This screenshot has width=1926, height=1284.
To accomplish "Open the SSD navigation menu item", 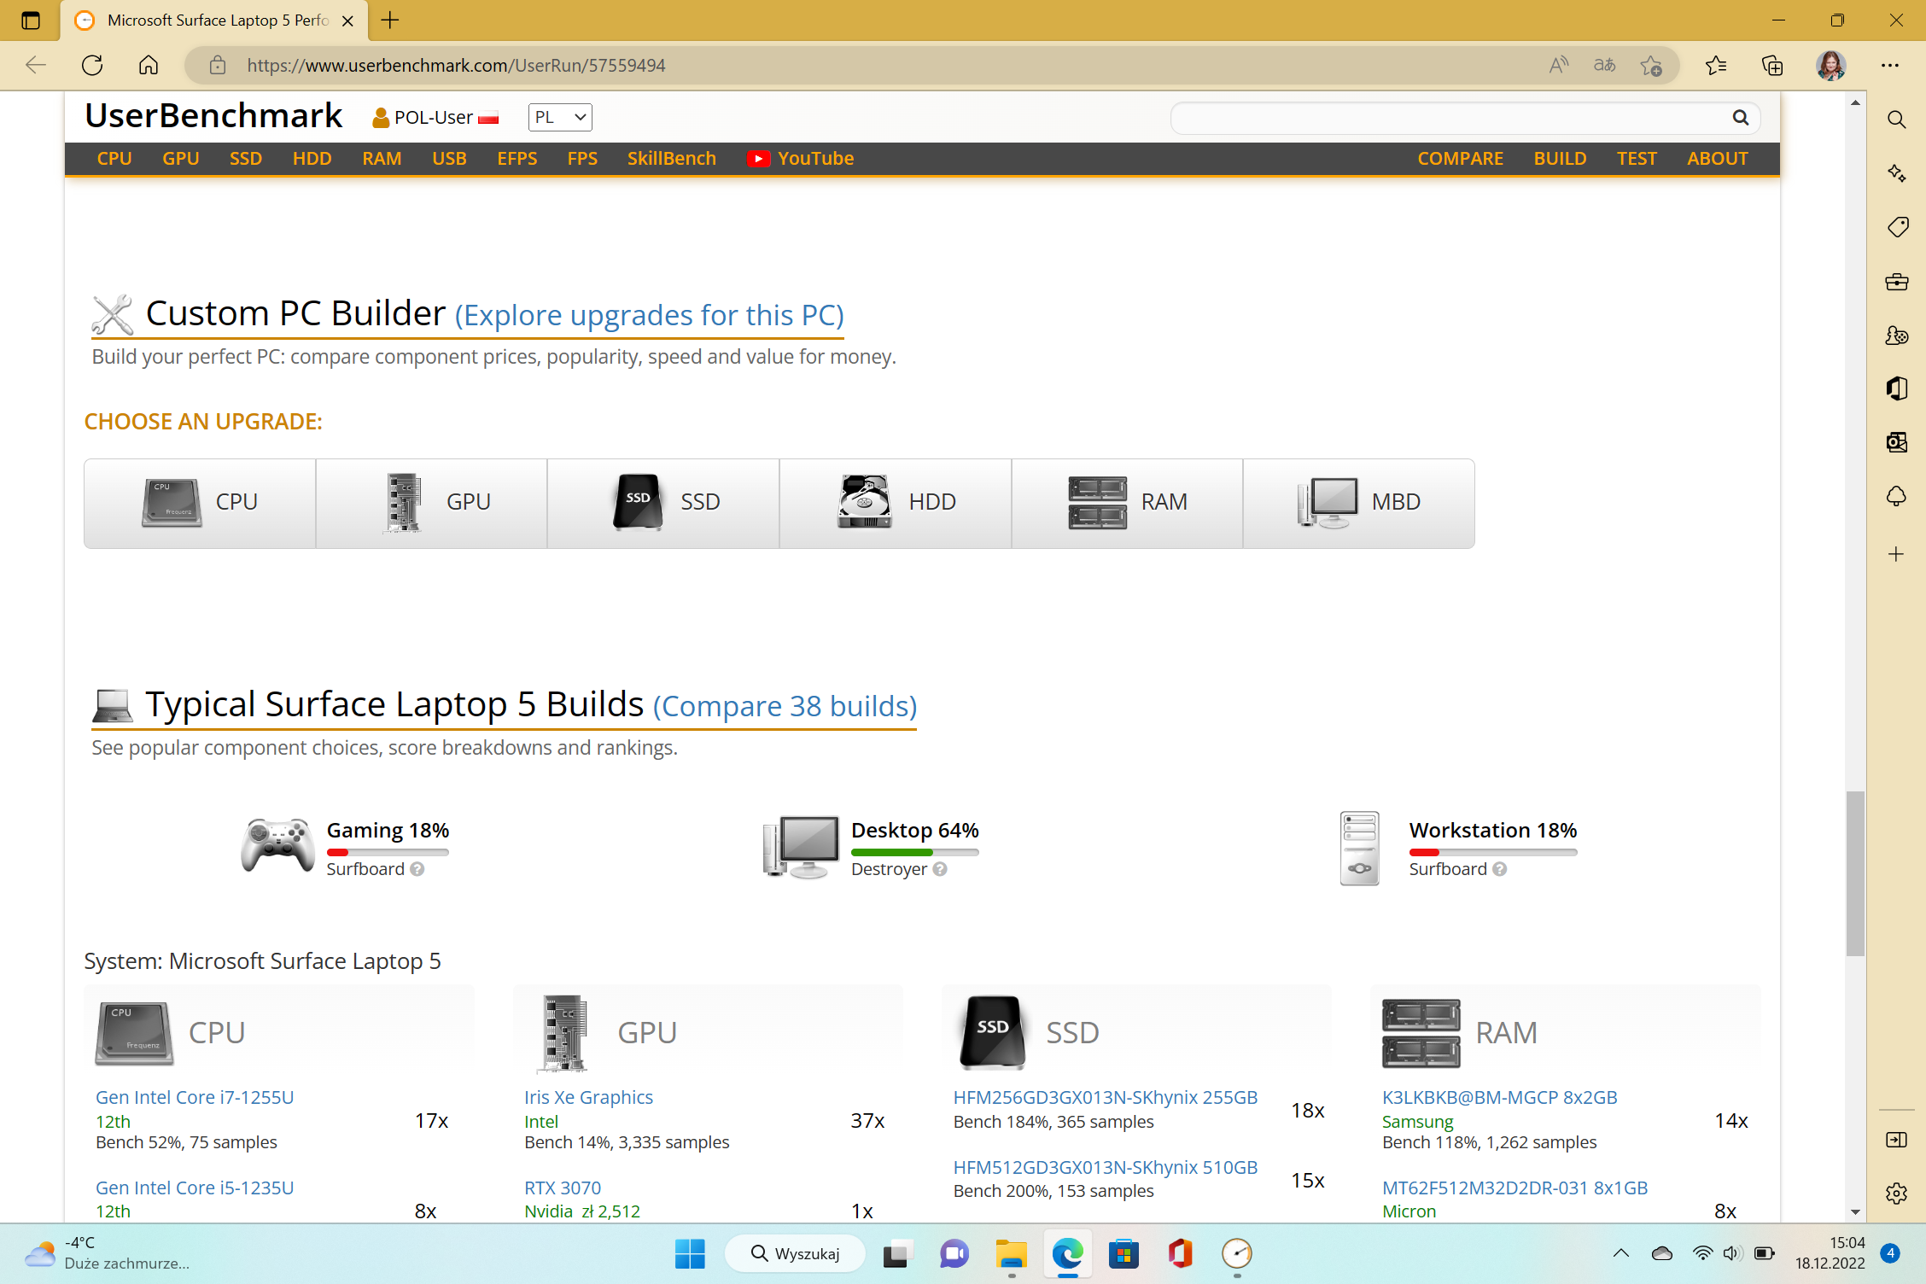I will [x=246, y=159].
